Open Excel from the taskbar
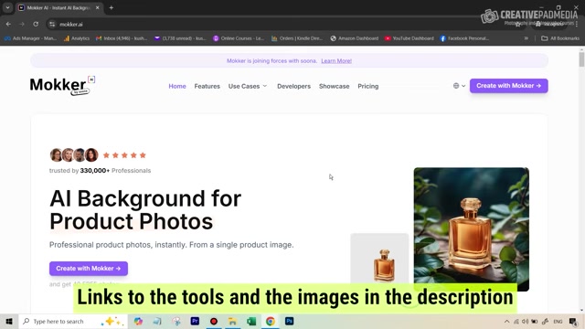Viewport: 585px width, 329px height. coord(251,321)
